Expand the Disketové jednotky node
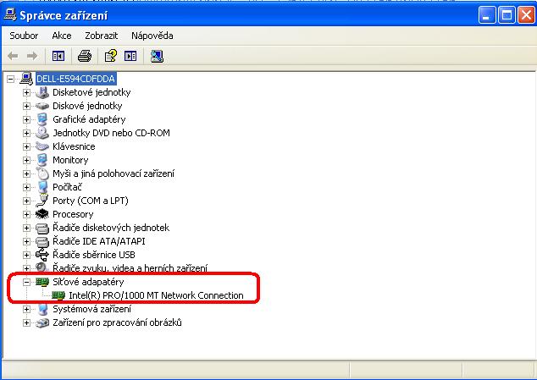 26,92
